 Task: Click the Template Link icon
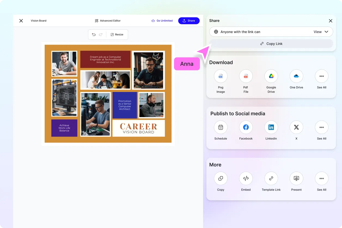point(271,178)
